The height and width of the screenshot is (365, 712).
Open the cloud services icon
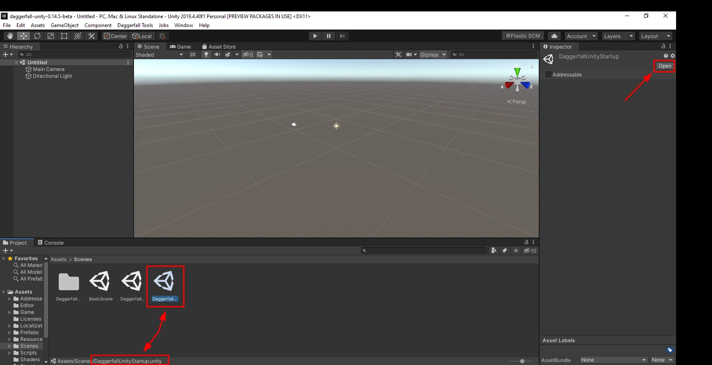click(x=554, y=36)
